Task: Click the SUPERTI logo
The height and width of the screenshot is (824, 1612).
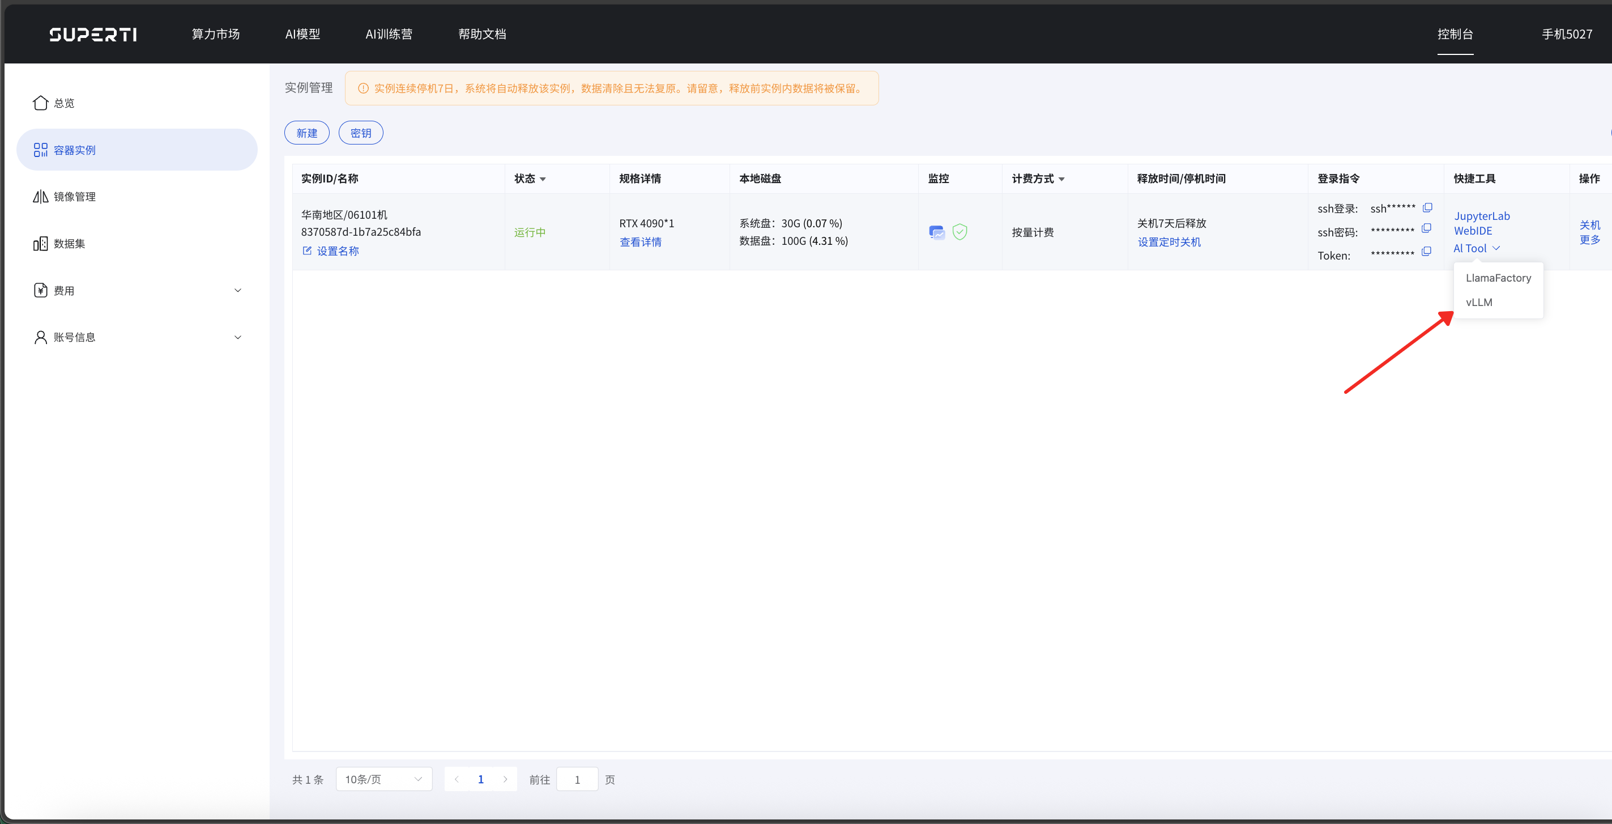Action: pyautogui.click(x=93, y=35)
